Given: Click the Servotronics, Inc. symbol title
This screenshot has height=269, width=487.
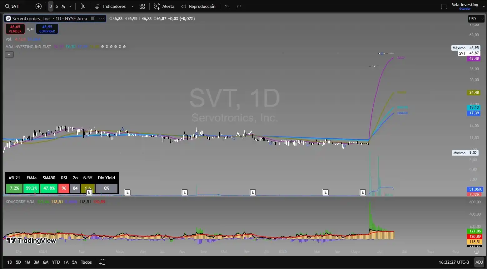Looking at the screenshot, I should coord(49,18).
